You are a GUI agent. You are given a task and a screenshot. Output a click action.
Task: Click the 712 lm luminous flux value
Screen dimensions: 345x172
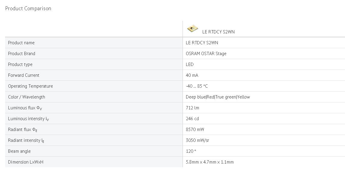193,108
